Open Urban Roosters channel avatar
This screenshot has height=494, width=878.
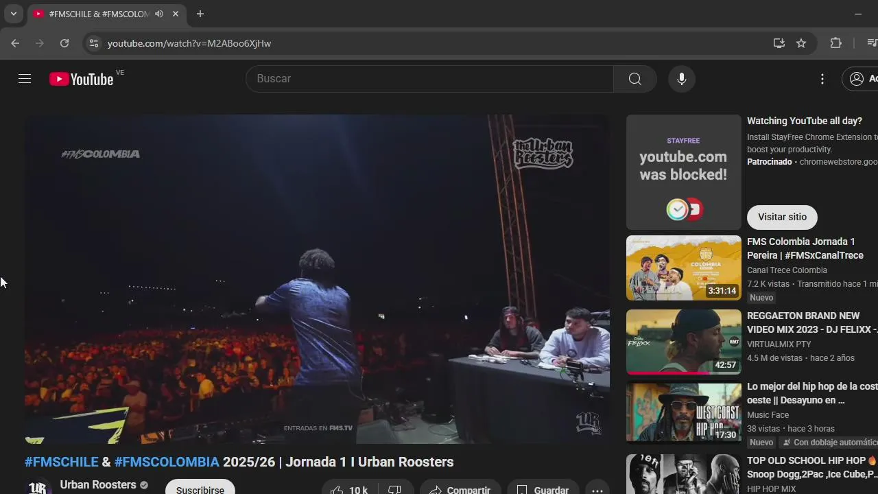38,487
